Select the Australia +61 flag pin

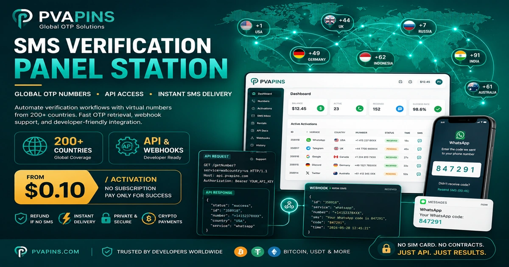coord(481,89)
